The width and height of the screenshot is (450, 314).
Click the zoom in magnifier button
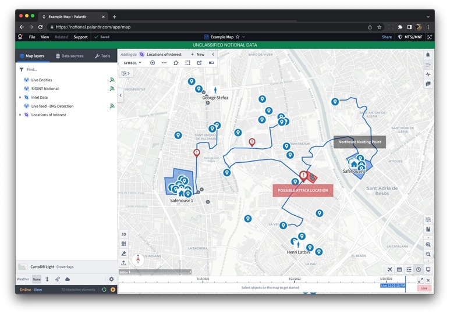pos(428,245)
